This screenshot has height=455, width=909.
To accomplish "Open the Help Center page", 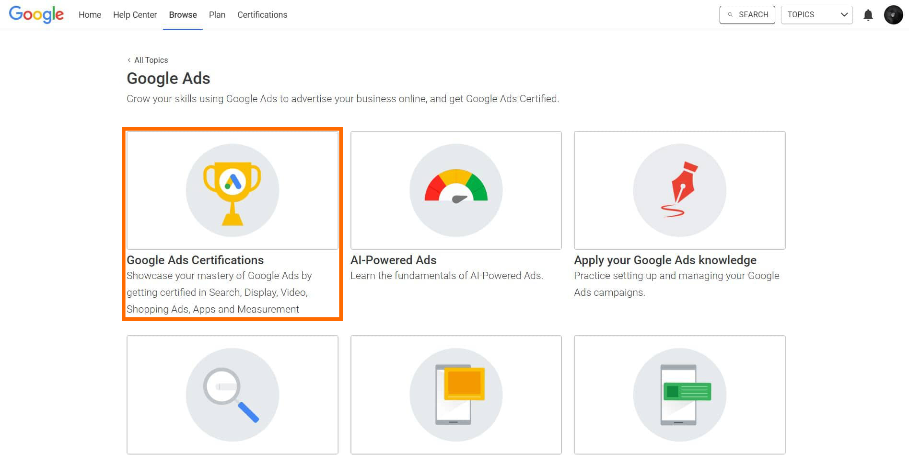I will tap(135, 15).
